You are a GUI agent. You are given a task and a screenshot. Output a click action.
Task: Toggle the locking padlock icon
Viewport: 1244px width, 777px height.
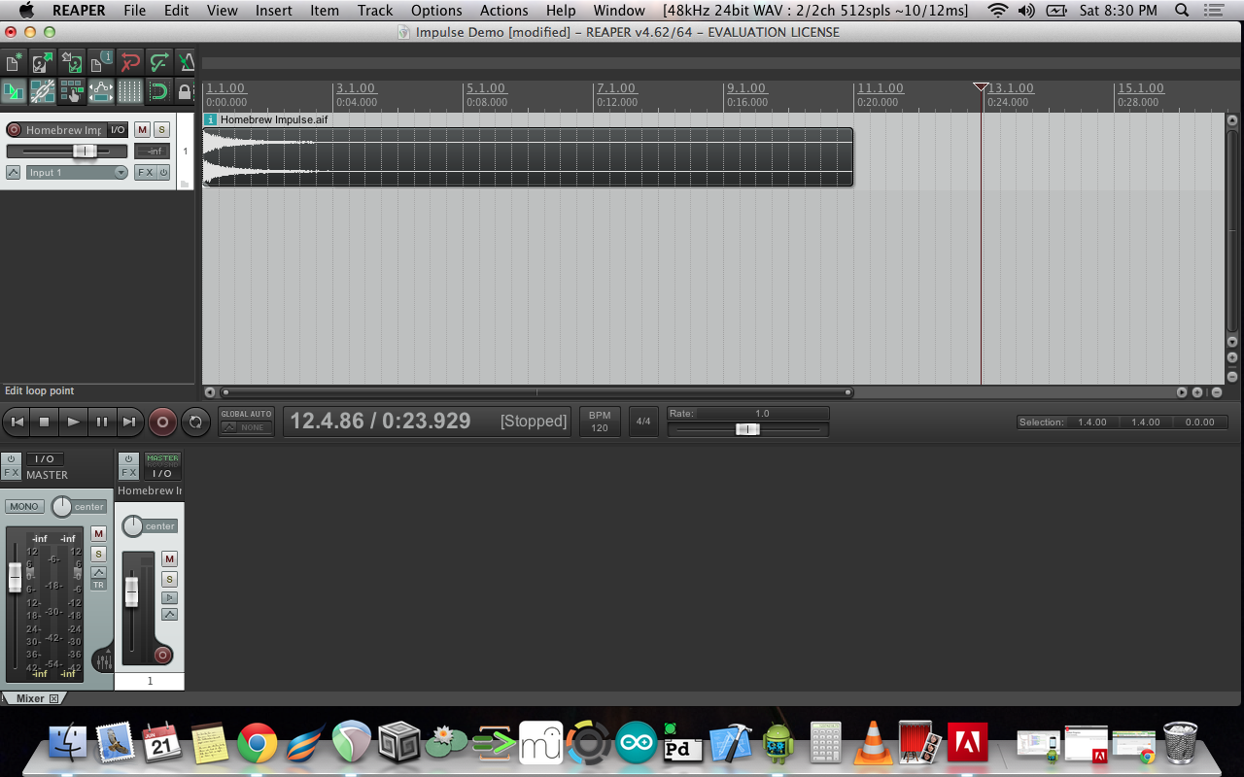tap(186, 91)
